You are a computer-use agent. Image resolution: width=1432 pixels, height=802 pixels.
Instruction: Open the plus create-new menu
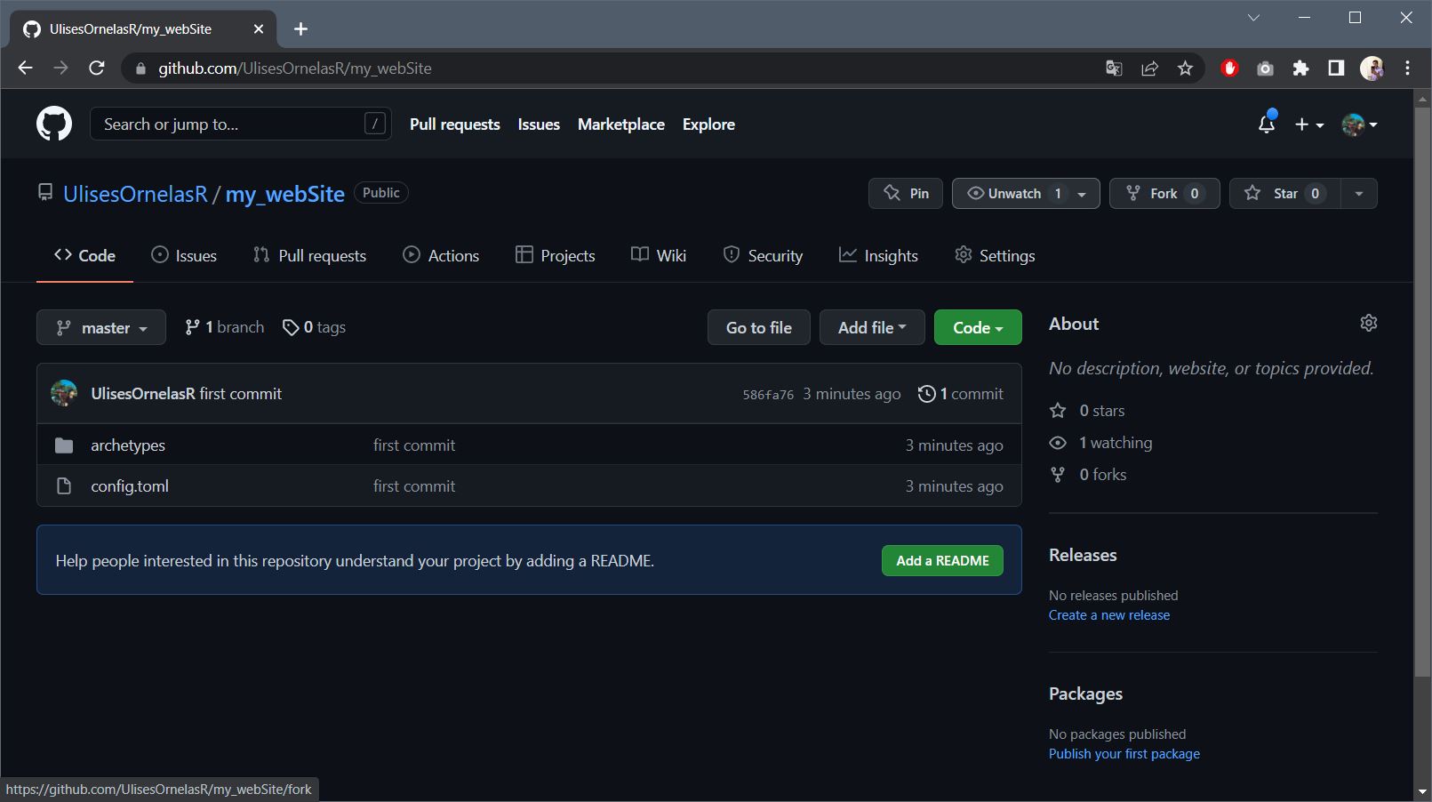click(1309, 124)
